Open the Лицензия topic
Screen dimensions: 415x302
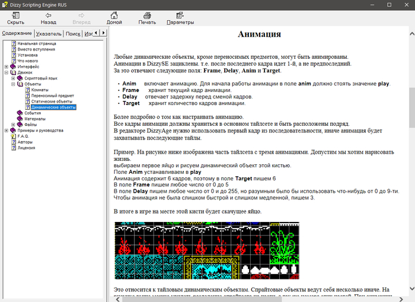(x=26, y=148)
